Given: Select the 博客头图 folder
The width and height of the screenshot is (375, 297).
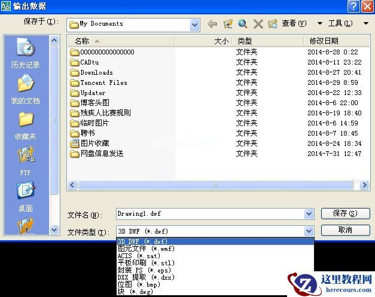Looking at the screenshot, I should [x=90, y=103].
